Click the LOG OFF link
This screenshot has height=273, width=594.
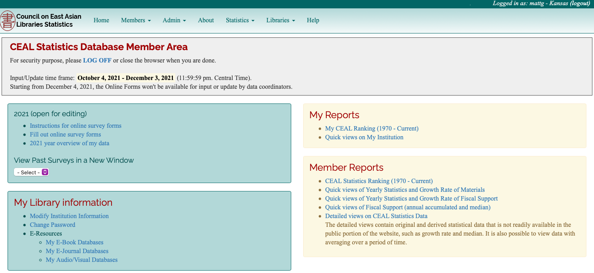[x=97, y=60]
